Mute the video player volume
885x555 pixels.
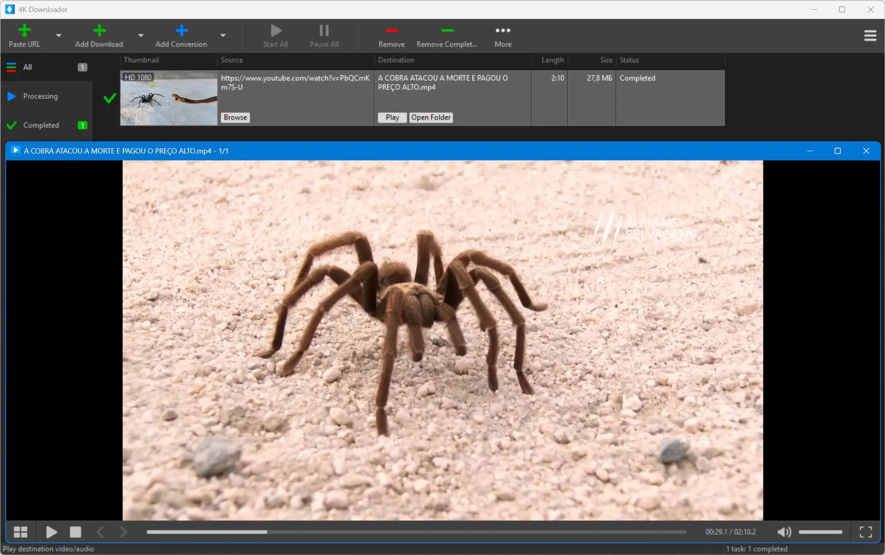point(784,532)
